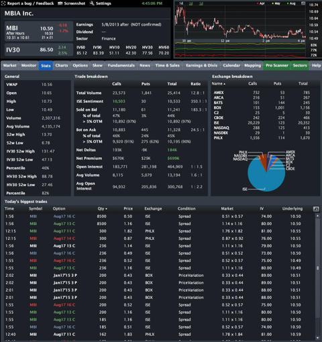Click the Open Interest total 464,969
Image resolution: width=322 pixels, height=342 pixels.
pos(175,167)
